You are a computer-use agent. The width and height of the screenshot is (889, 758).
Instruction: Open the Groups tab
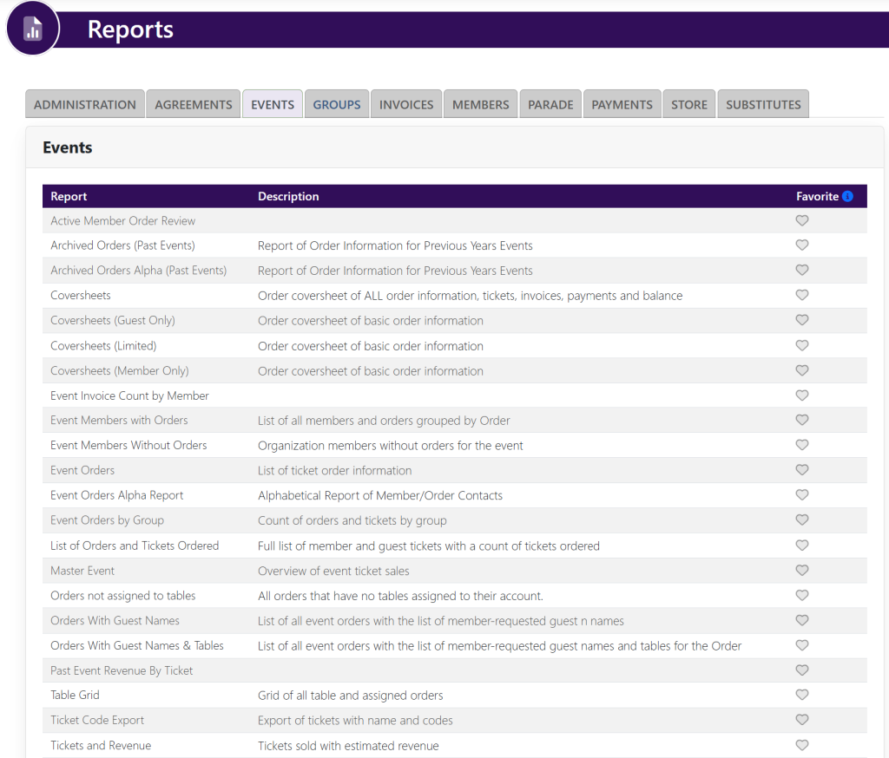tap(337, 104)
